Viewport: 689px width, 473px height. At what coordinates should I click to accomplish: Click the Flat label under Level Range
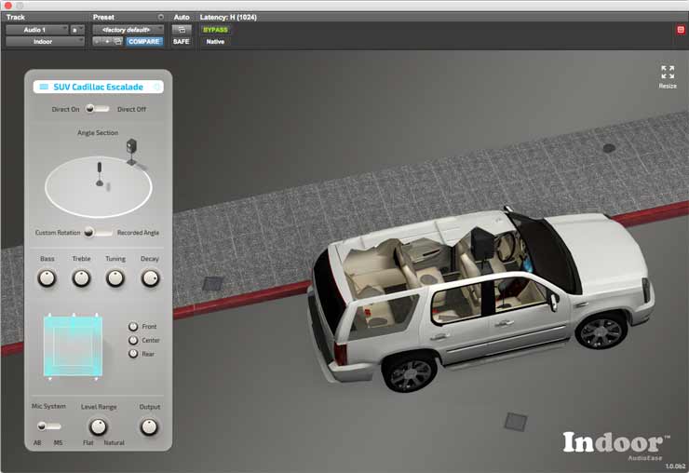(88, 442)
